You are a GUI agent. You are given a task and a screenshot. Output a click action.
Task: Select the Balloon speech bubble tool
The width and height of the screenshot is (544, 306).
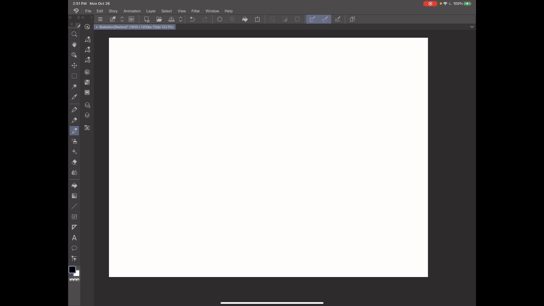[74, 248]
